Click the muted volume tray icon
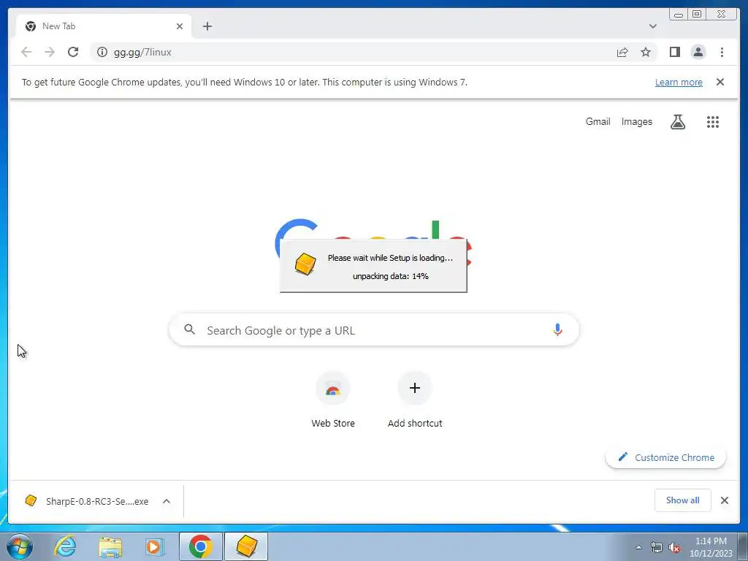The height and width of the screenshot is (561, 748). 674,548
